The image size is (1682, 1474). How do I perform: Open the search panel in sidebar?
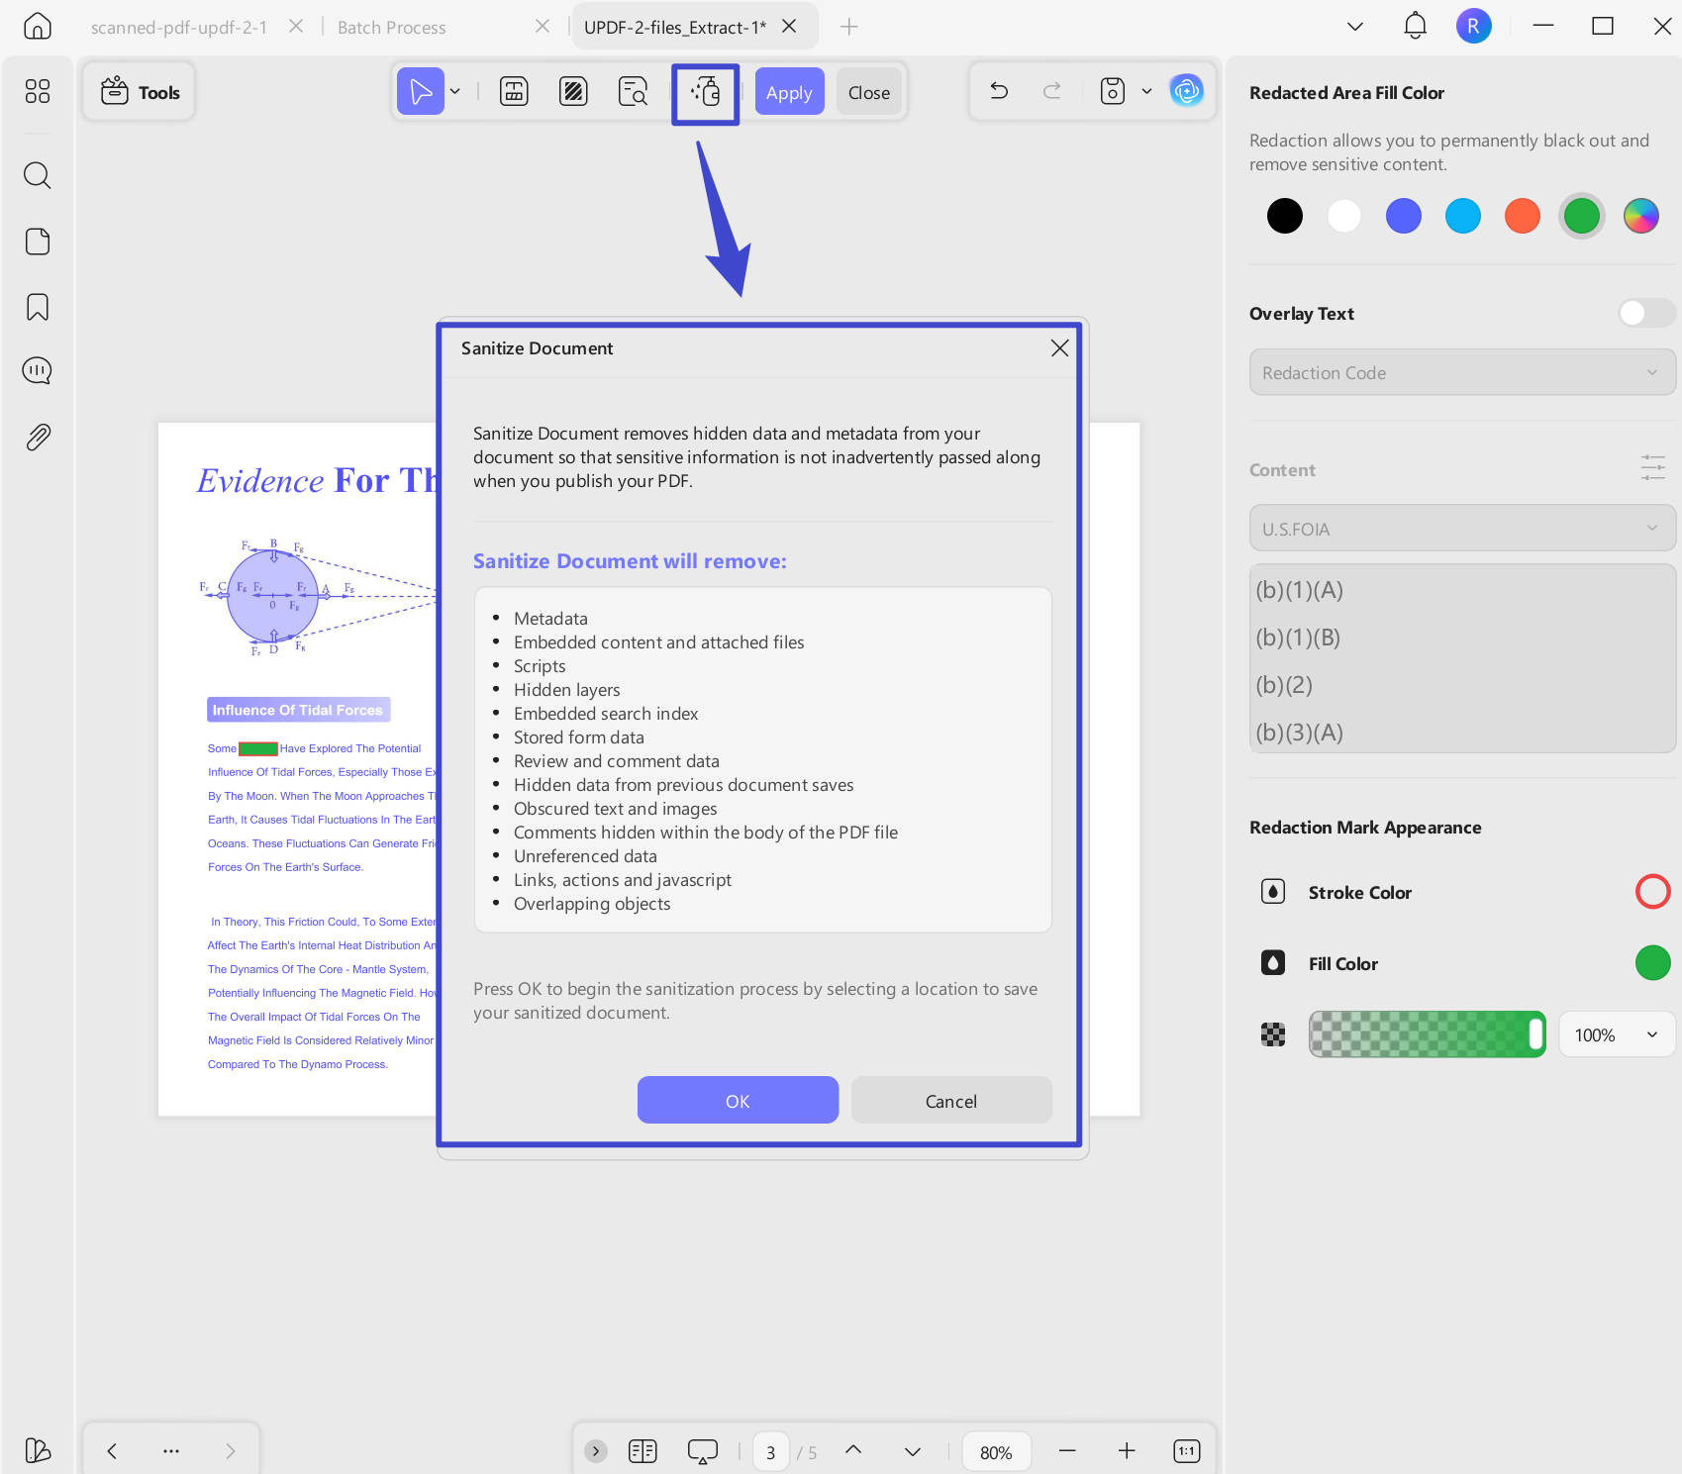(x=38, y=175)
